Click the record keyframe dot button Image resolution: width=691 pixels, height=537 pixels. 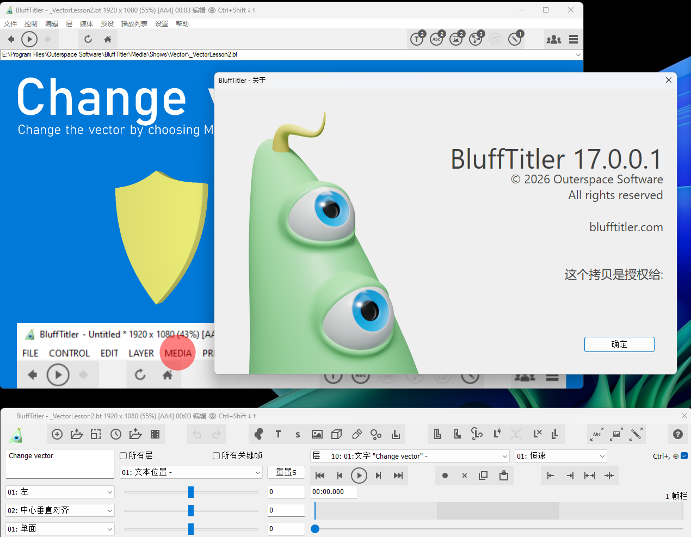coord(445,476)
